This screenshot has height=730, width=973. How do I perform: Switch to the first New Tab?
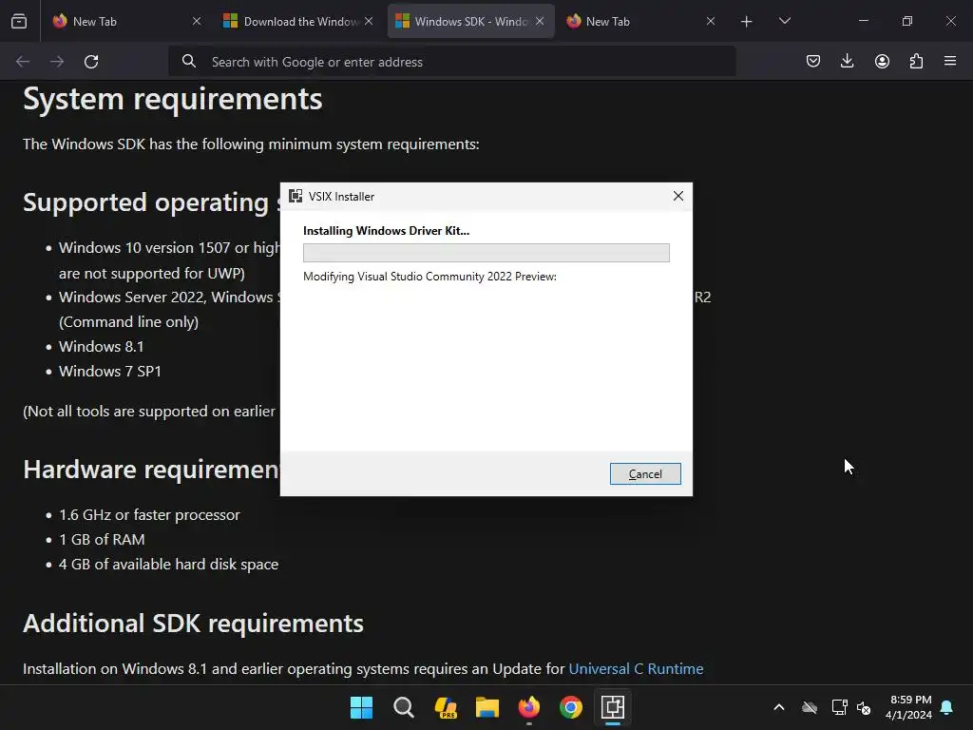tap(124, 21)
